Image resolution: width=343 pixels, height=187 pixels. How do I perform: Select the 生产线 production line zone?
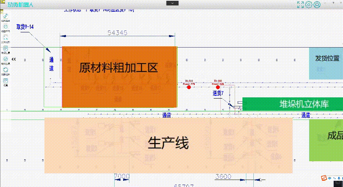168,145
